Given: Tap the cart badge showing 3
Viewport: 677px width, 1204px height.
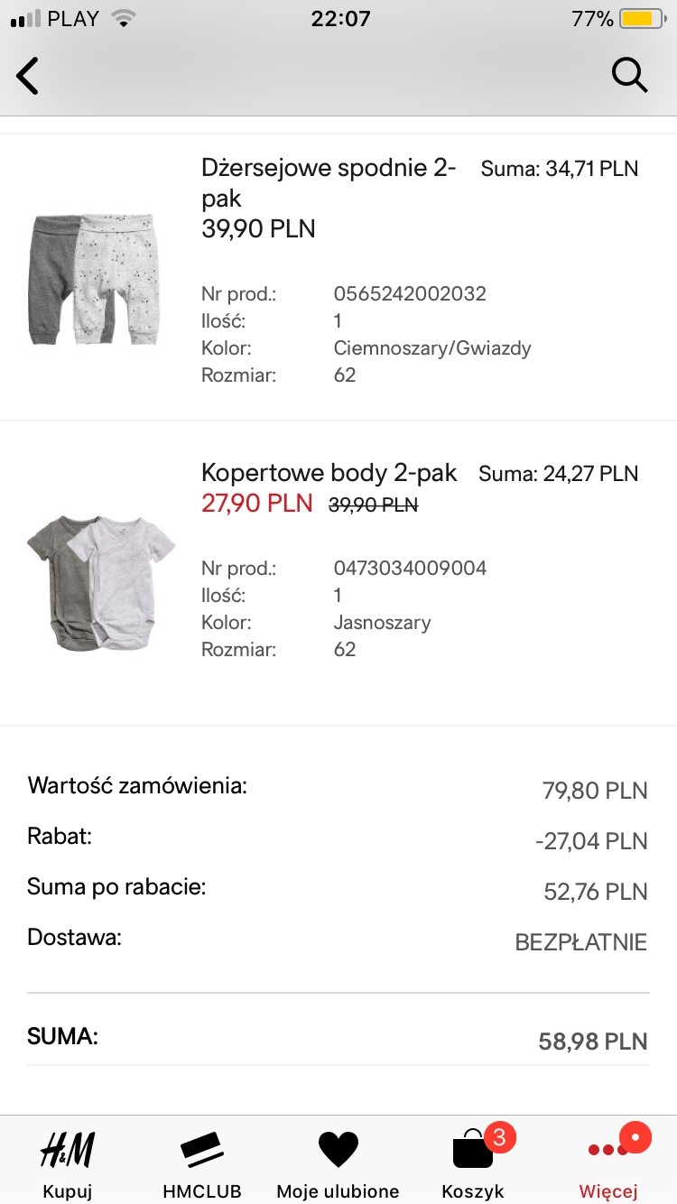Looking at the screenshot, I should point(500,1135).
